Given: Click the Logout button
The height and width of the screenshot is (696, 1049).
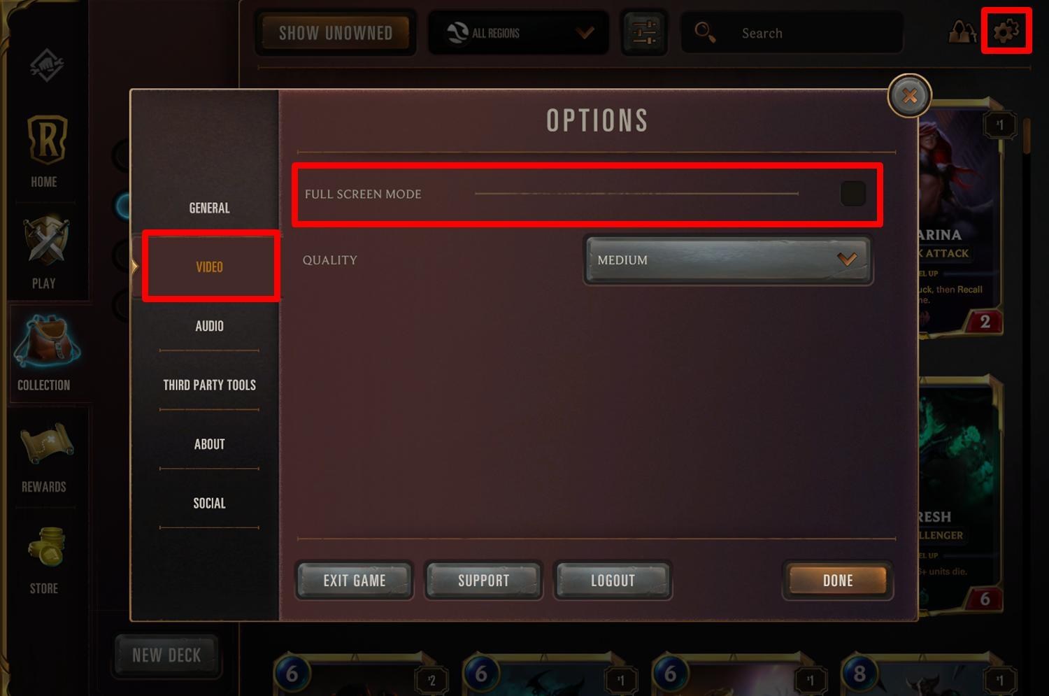Looking at the screenshot, I should (x=613, y=581).
